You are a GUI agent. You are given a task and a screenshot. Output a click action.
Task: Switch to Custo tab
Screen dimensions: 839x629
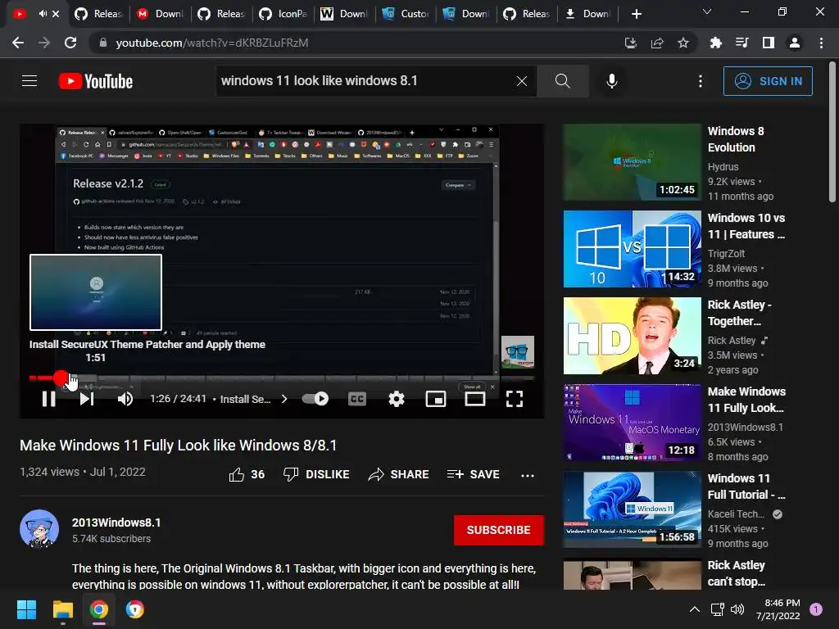point(406,14)
